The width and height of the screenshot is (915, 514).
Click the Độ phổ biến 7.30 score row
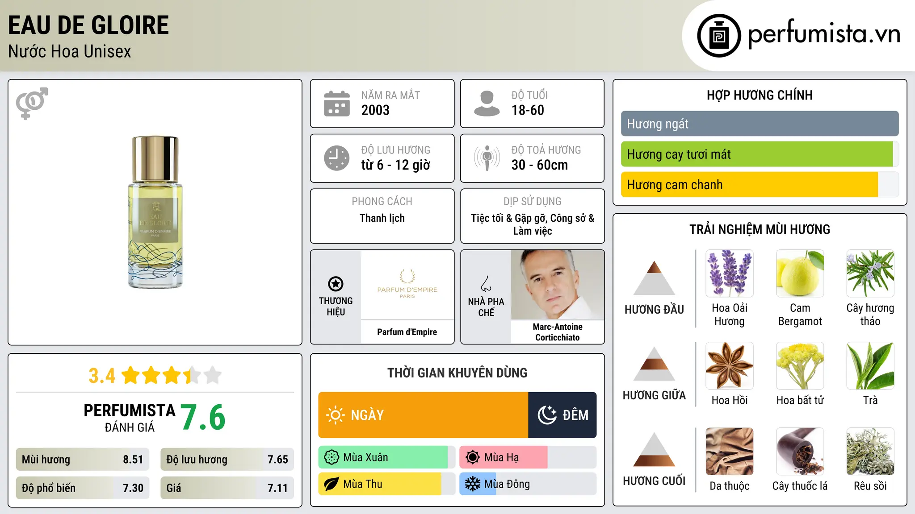[x=83, y=488]
